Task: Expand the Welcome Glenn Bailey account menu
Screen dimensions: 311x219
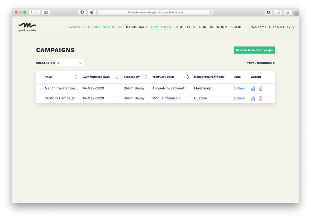Action: (273, 27)
